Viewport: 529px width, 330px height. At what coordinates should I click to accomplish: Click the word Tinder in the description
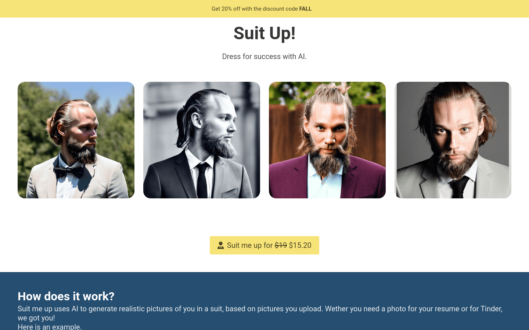492,309
